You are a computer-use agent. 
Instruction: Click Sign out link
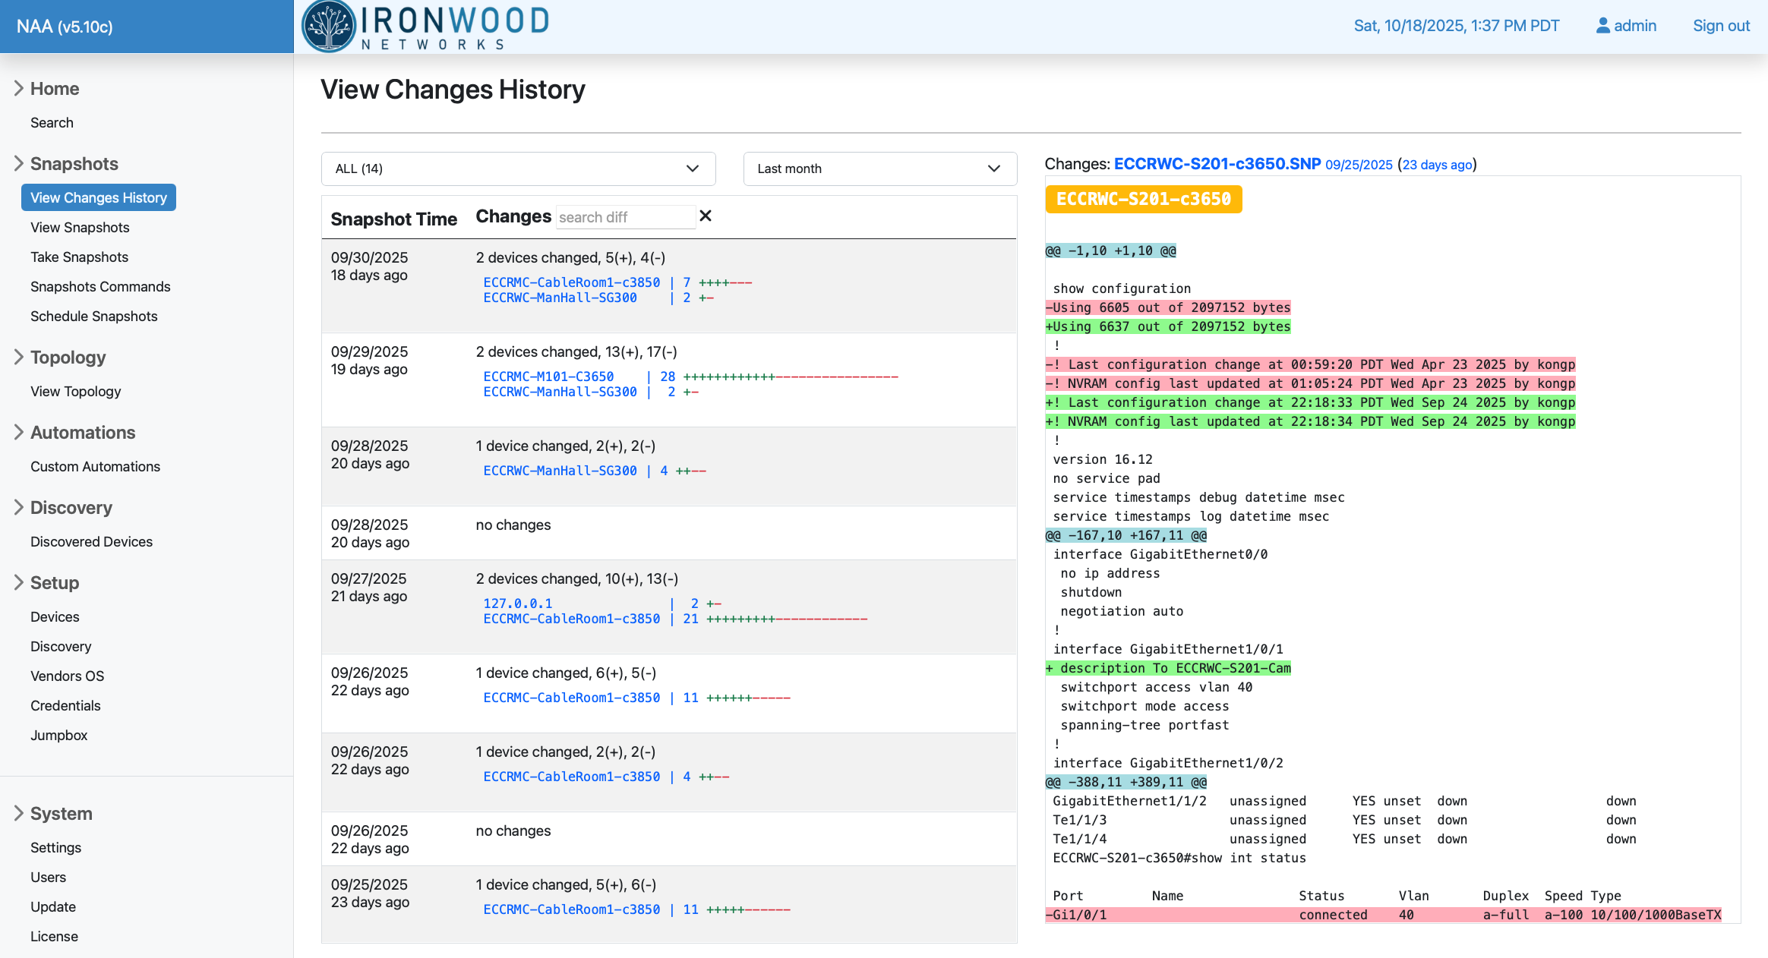[x=1721, y=26]
